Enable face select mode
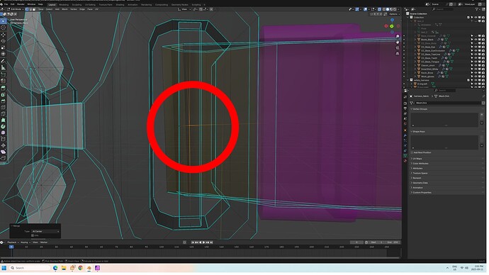This screenshot has width=489, height=275. [x=33, y=9]
